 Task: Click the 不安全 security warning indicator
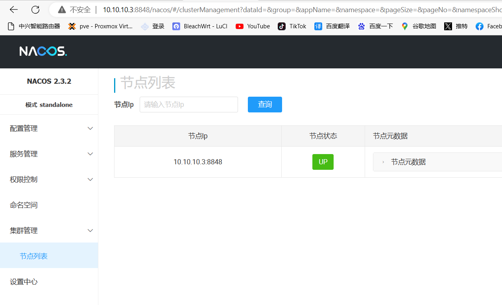pos(75,10)
